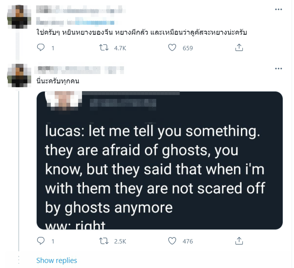The width and height of the screenshot is (294, 268).
Task: Share the second tweet
Action: point(239,241)
